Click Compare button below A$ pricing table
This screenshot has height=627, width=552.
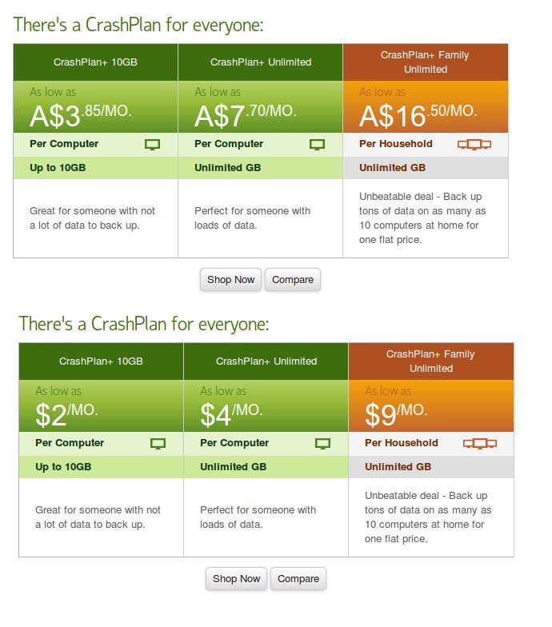pos(293,280)
